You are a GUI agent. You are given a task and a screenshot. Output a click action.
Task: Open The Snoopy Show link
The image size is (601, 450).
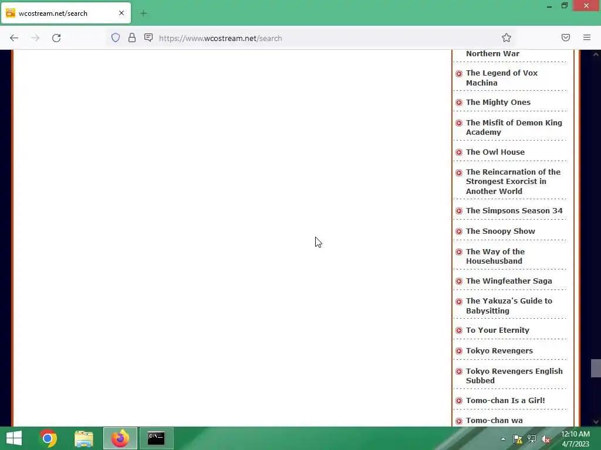(500, 231)
